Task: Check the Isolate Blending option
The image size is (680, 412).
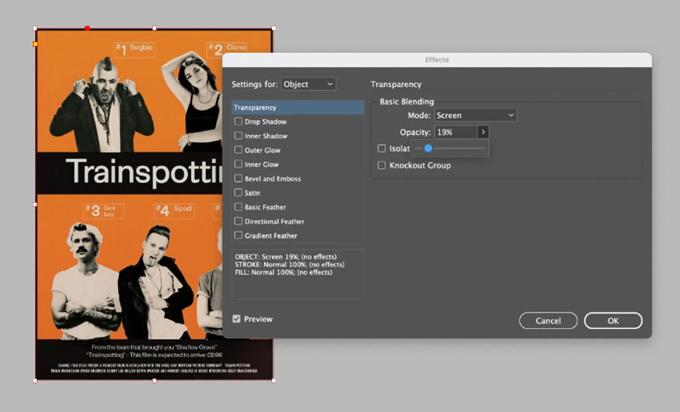Action: (x=382, y=148)
